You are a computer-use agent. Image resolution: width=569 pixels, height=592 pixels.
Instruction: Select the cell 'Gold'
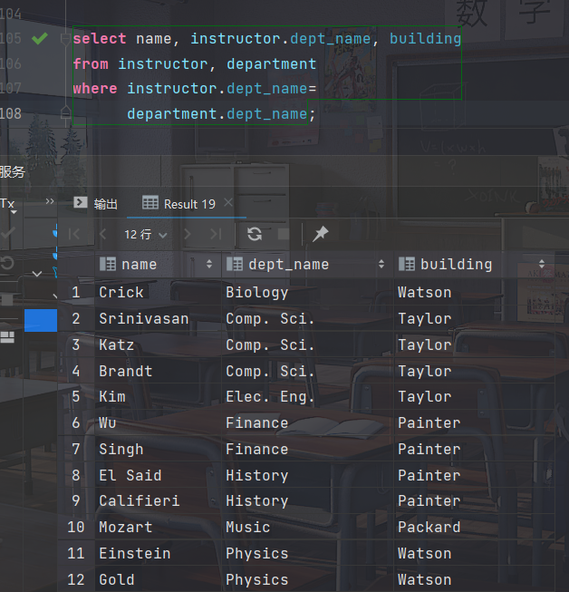tap(158, 579)
